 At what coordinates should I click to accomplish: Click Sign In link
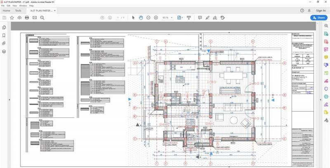[x=321, y=11]
